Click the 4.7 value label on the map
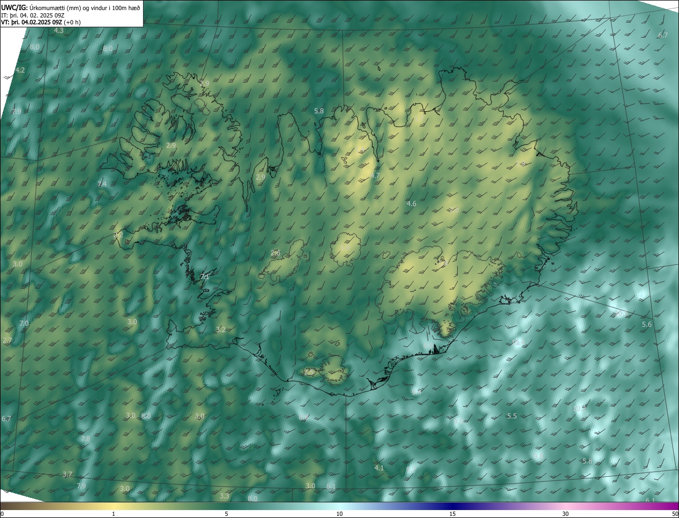Screen dimensions: 679x518 375,175
